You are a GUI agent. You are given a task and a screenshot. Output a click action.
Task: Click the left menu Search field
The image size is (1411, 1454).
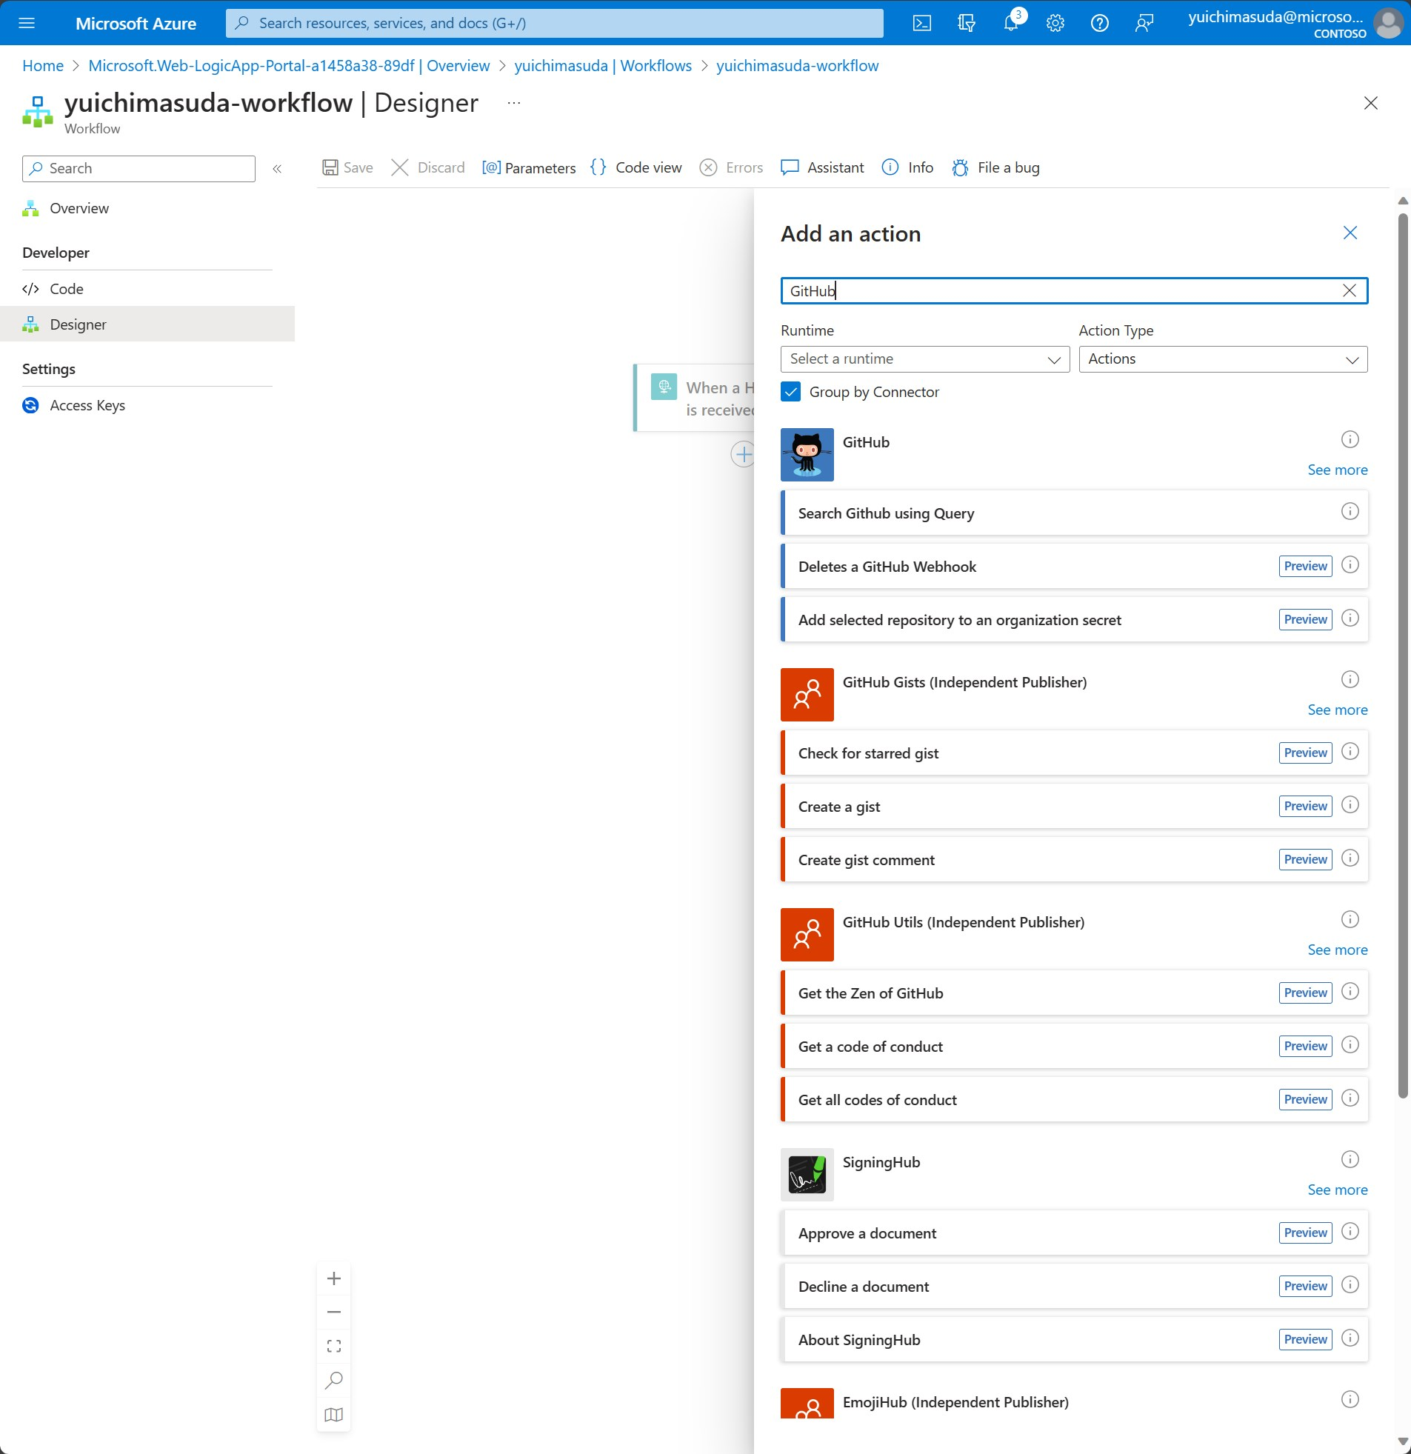(x=139, y=168)
